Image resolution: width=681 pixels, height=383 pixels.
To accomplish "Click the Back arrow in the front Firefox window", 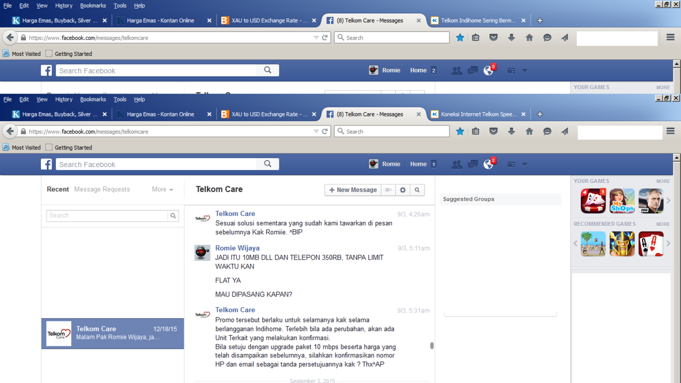I will 10,131.
